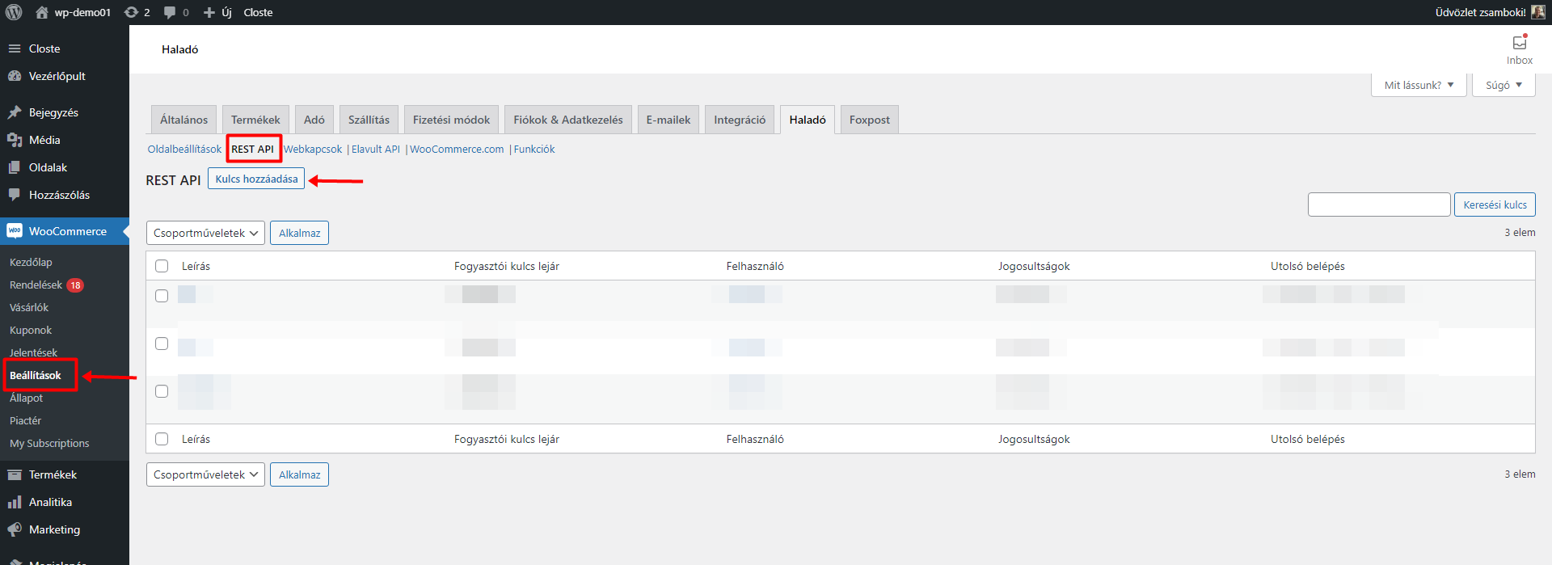The height and width of the screenshot is (565, 1552).
Task: Open Vezérlőpult dashboard icon
Action: pos(15,76)
